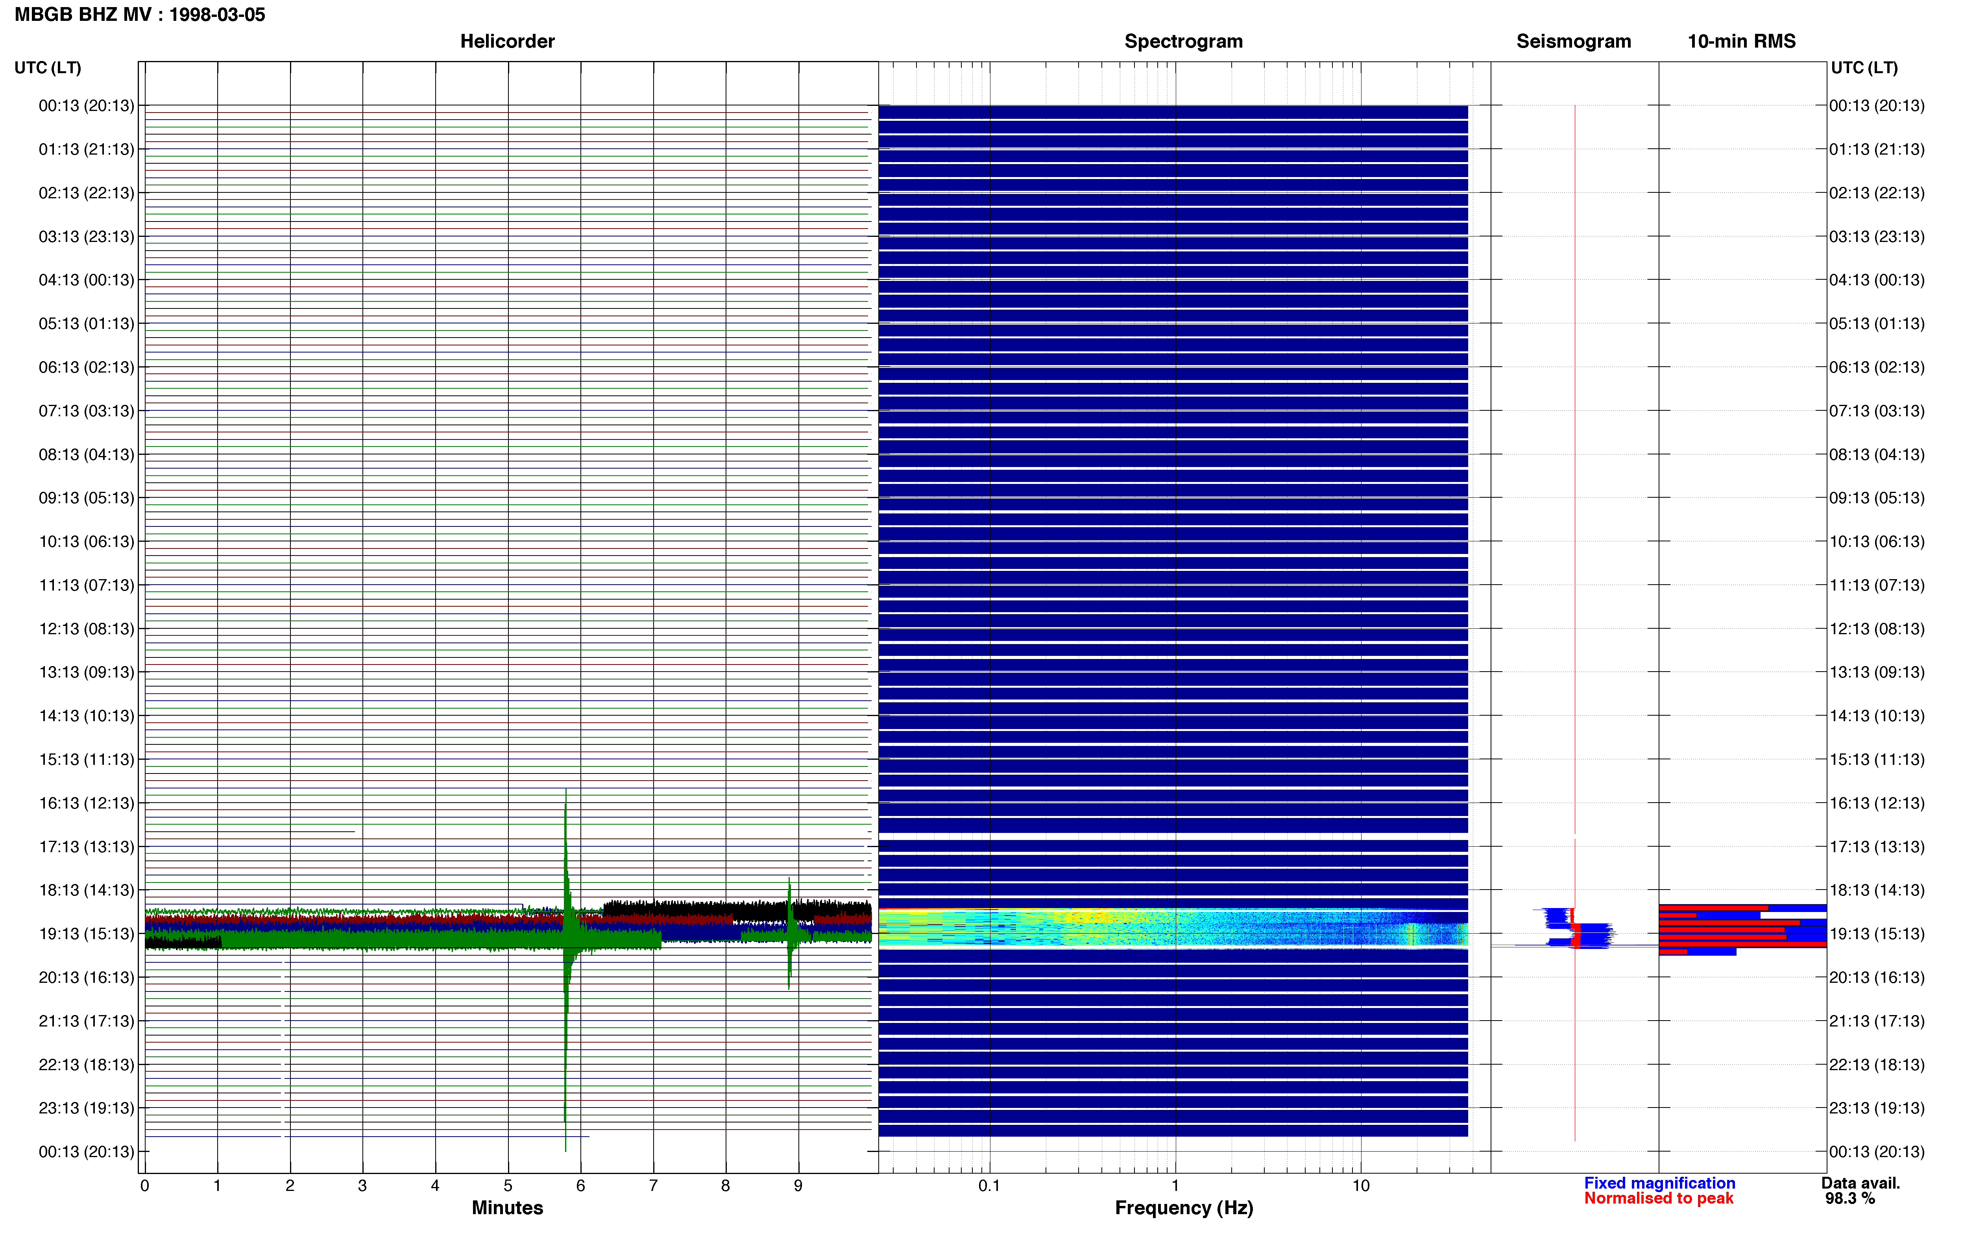Image resolution: width=1975 pixels, height=1235 pixels.
Task: Select the 'Spectrogram' panel heading
Action: tap(1184, 41)
